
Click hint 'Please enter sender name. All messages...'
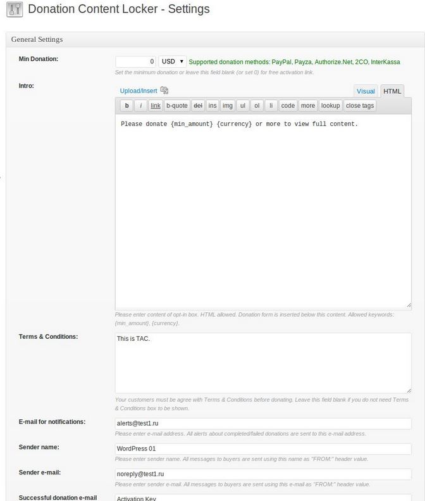[x=242, y=459]
